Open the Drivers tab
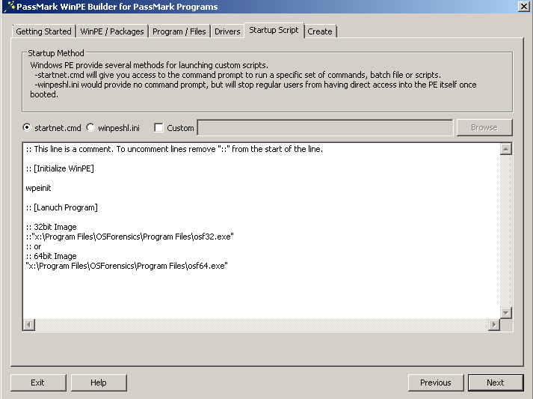Image resolution: width=533 pixels, height=399 pixels. (x=227, y=31)
